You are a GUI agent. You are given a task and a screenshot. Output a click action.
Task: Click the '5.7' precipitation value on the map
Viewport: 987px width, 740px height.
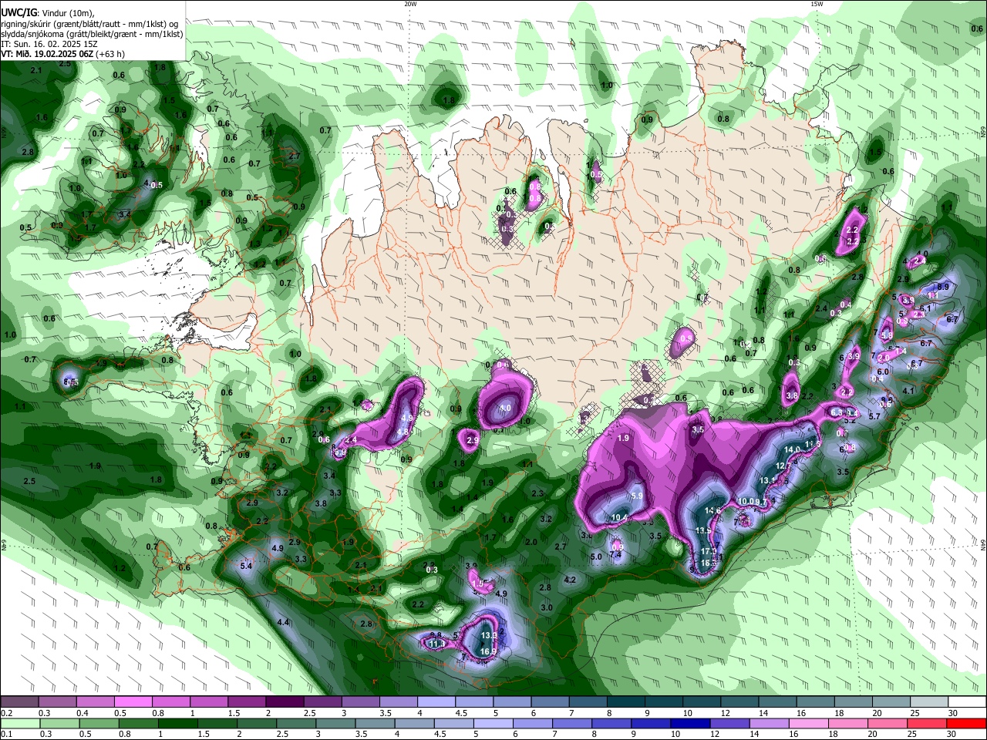point(874,416)
